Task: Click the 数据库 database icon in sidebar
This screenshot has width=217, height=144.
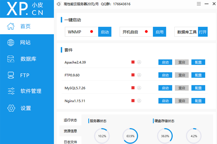Action: [x=11, y=59]
